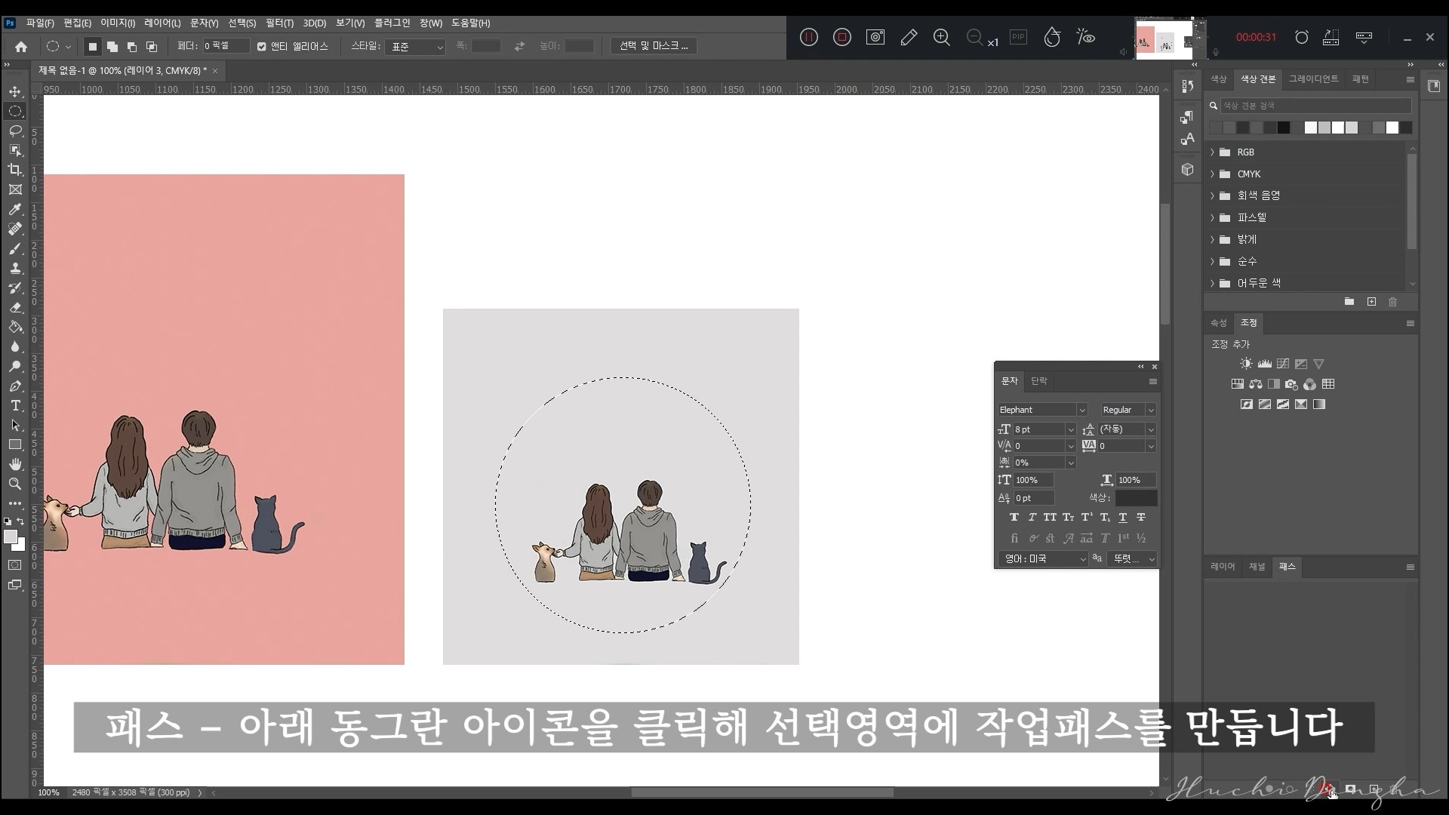Switch to the 단락 tab
1449x815 pixels.
(x=1038, y=381)
